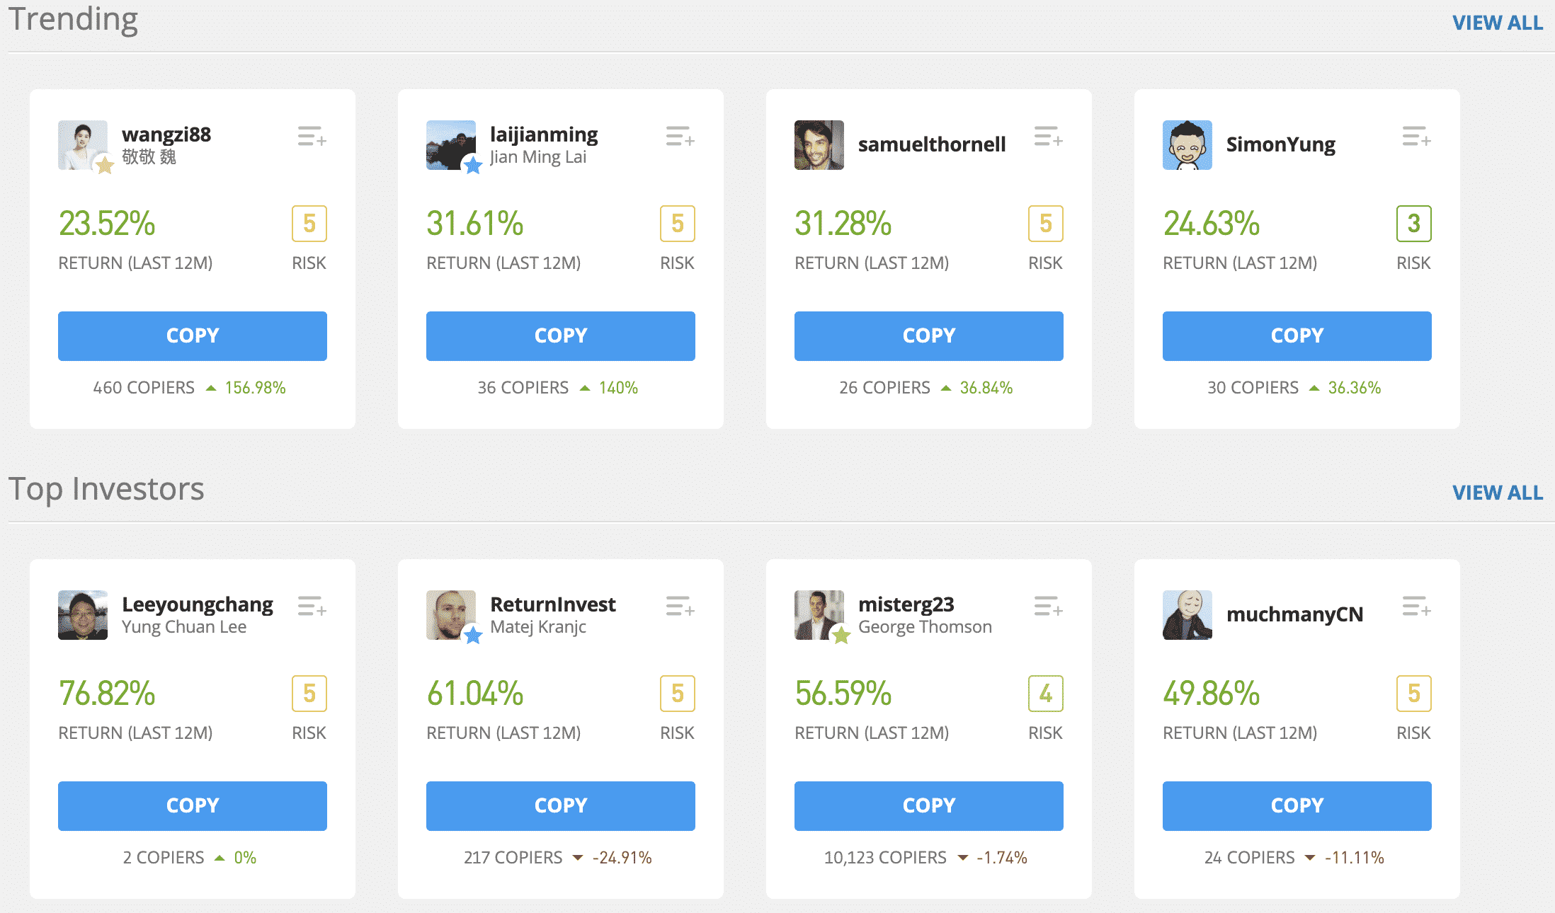The image size is (1555, 913).
Task: Add ReturnInvest to watchlist
Action: coord(680,607)
